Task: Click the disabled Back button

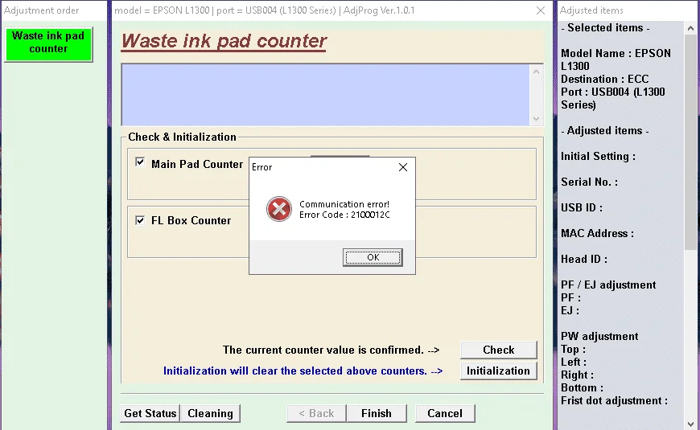Action: [316, 413]
